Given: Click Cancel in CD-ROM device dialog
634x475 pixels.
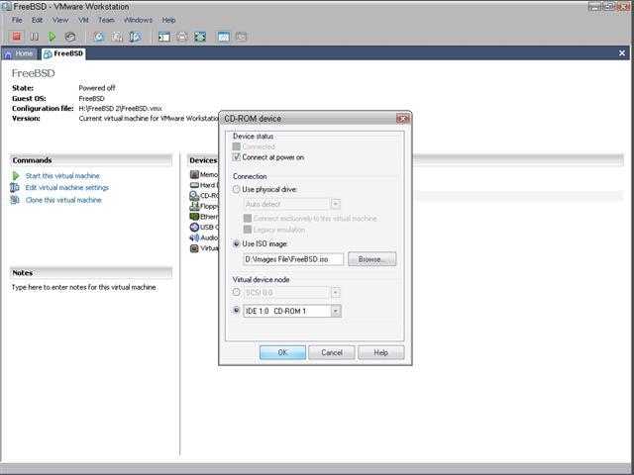Looking at the screenshot, I should (x=332, y=352).
